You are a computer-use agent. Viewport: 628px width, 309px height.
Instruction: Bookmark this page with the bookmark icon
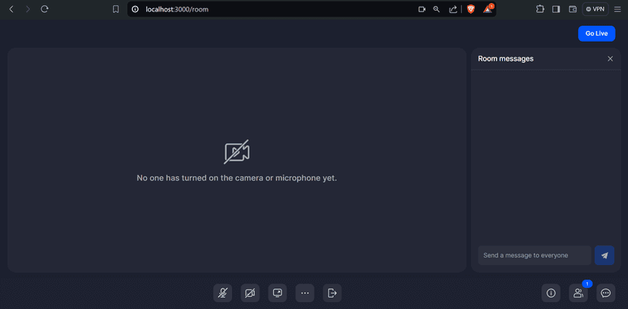click(x=116, y=9)
